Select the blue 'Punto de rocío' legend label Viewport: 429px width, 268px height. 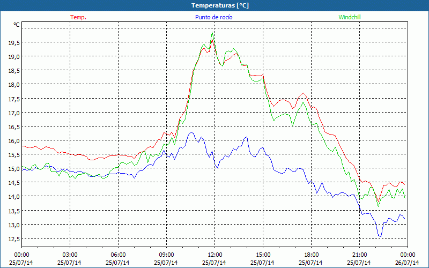coord(213,17)
